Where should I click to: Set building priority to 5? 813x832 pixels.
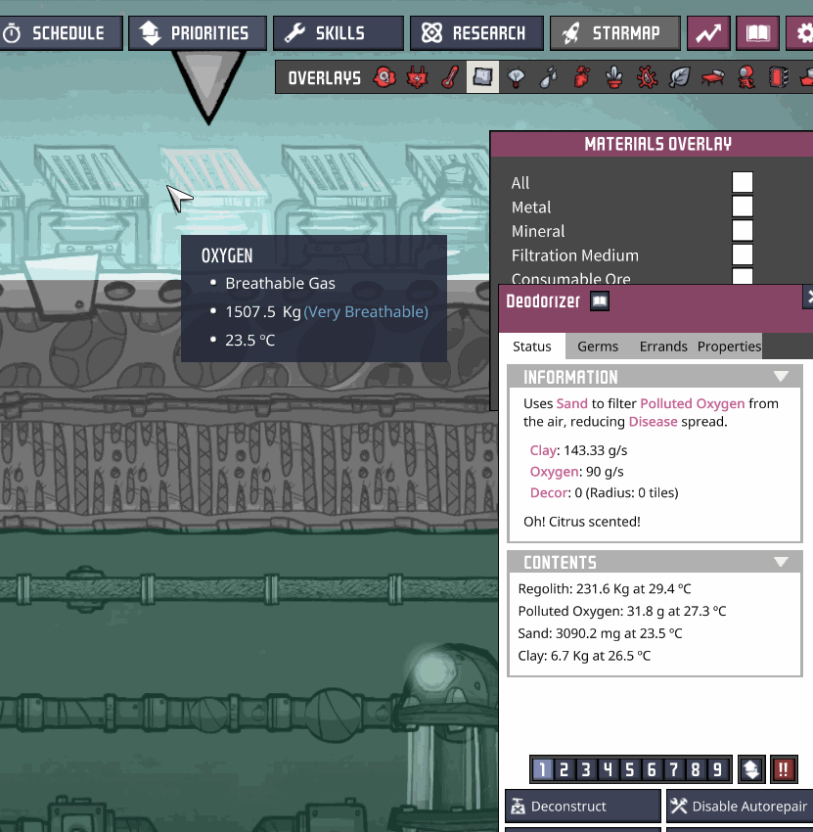point(629,769)
